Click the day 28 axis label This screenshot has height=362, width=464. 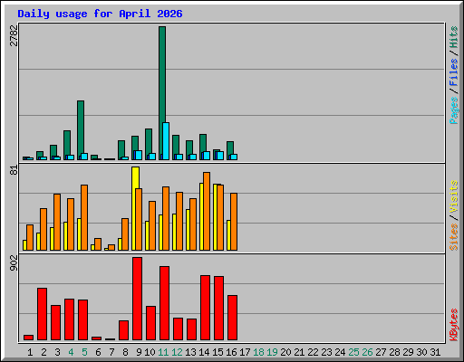pyautogui.click(x=394, y=352)
